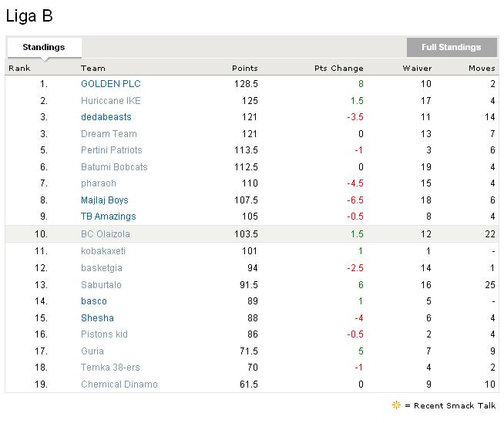Open Batumi Bobcats team link
The width and height of the screenshot is (504, 423).
(x=113, y=167)
